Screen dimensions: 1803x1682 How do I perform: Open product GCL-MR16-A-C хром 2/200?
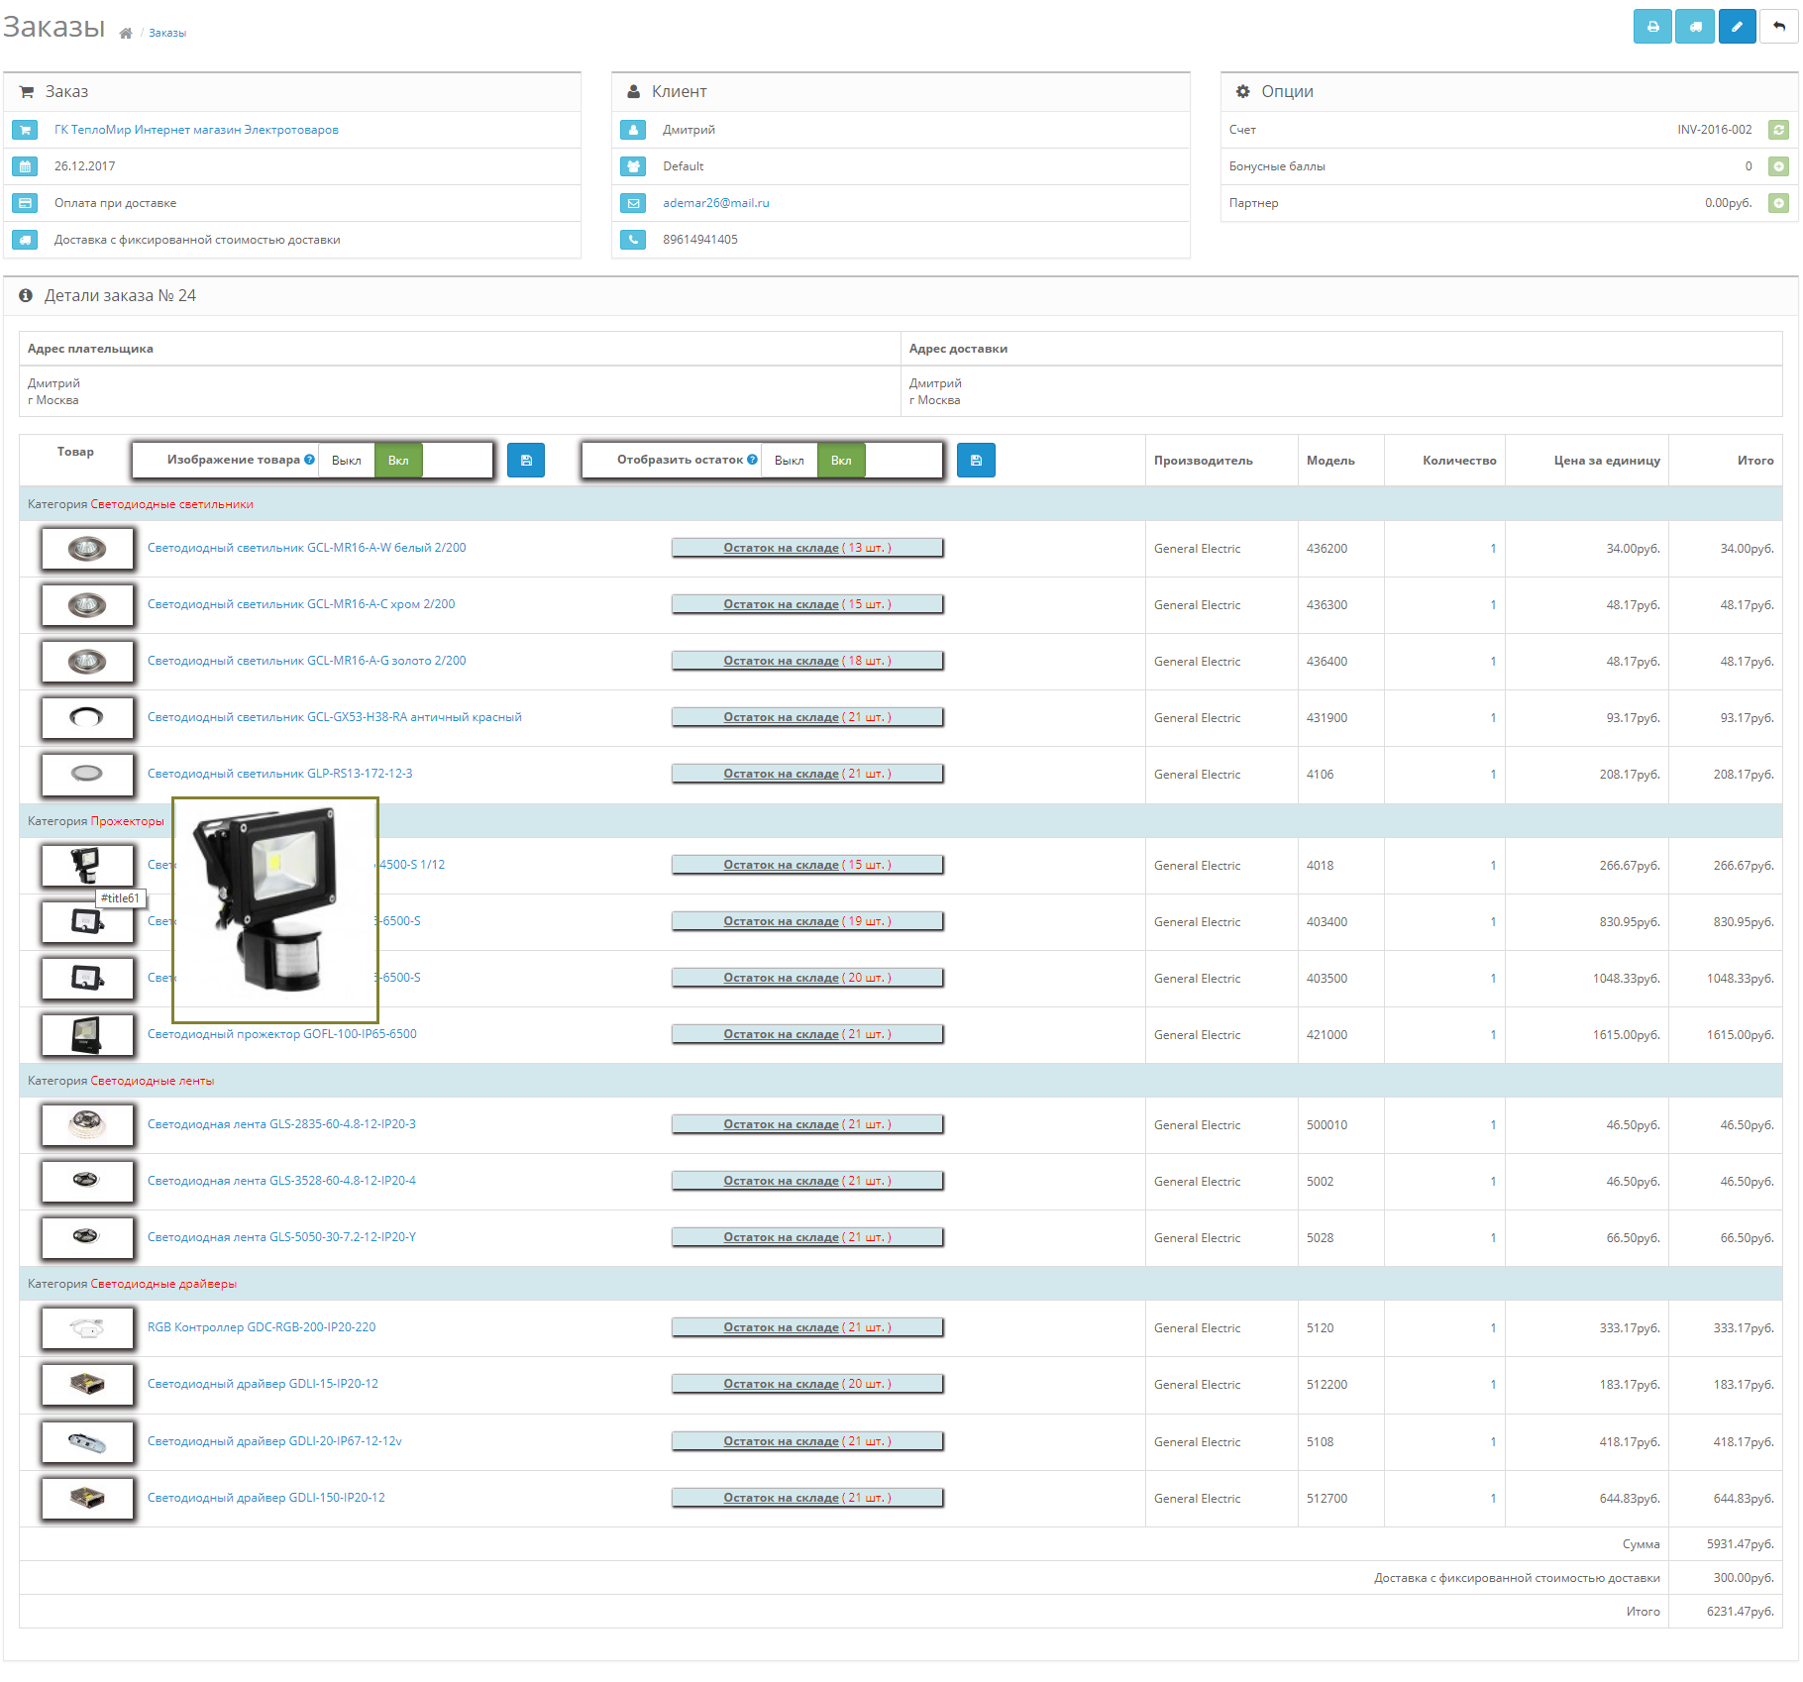pyautogui.click(x=301, y=604)
